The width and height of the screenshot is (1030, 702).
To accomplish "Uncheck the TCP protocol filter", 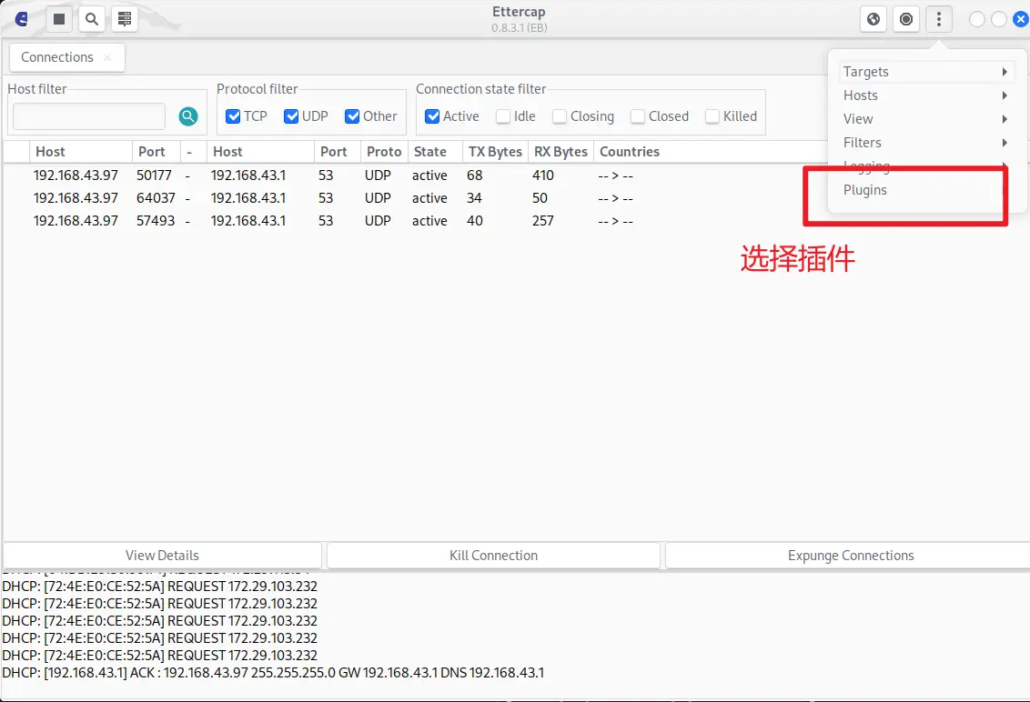I will tap(233, 116).
